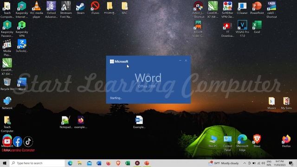
Task: Launch VLC media player shortcut
Action: coord(36,9)
